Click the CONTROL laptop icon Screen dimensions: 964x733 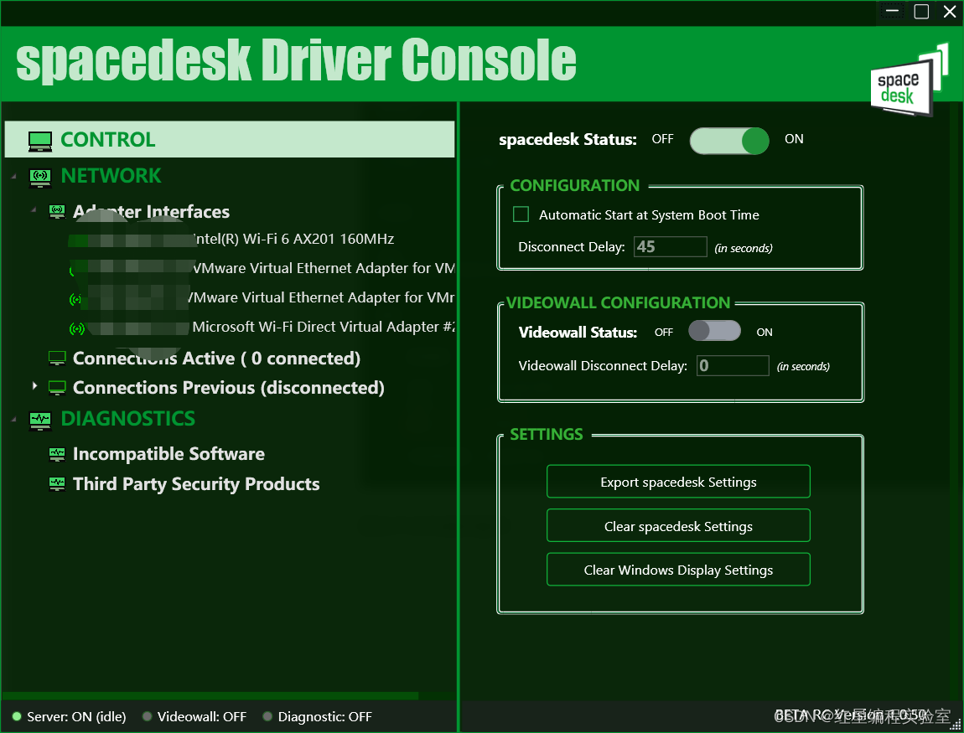click(40, 142)
